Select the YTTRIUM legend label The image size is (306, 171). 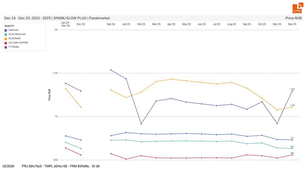point(13,47)
